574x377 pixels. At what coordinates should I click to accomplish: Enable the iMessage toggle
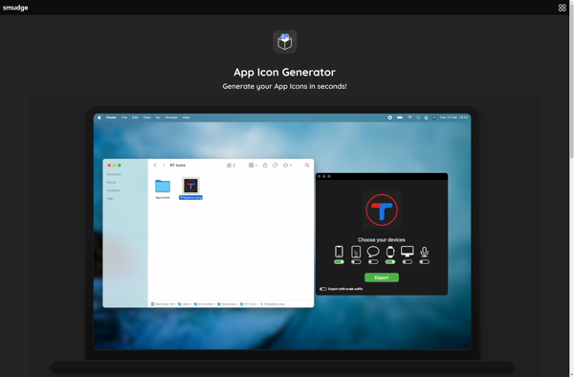tap(373, 262)
